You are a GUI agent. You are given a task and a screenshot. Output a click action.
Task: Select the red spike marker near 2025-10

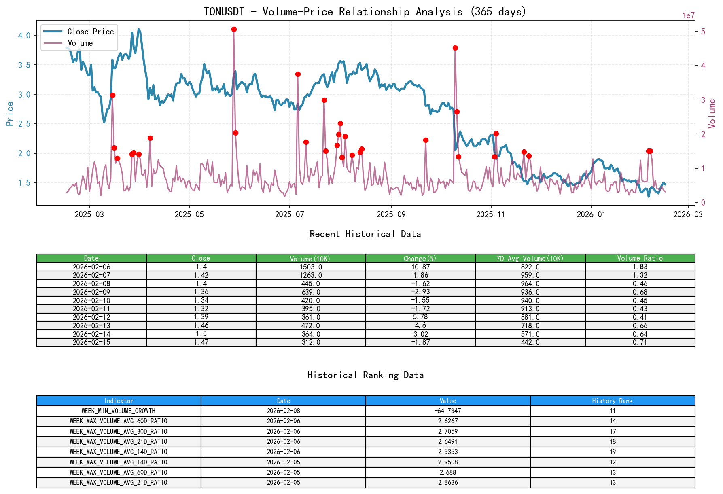point(455,48)
